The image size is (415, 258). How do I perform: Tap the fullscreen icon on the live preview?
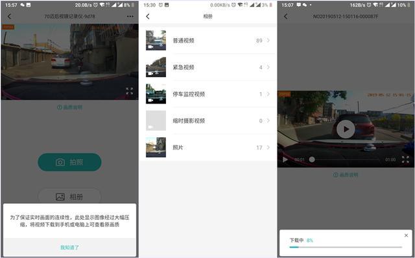pos(130,91)
